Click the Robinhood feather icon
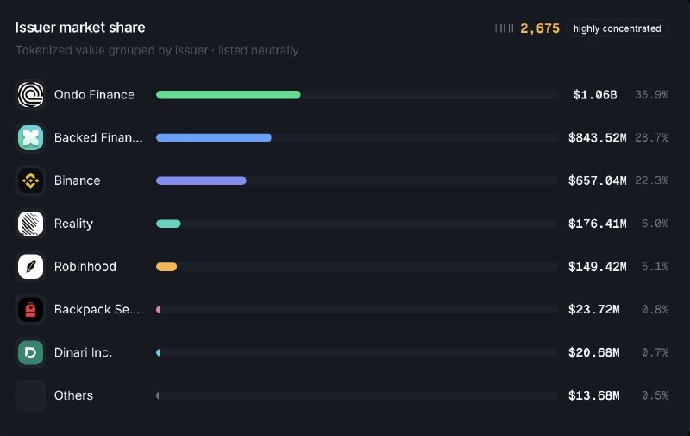This screenshot has width=690, height=436. (30, 267)
